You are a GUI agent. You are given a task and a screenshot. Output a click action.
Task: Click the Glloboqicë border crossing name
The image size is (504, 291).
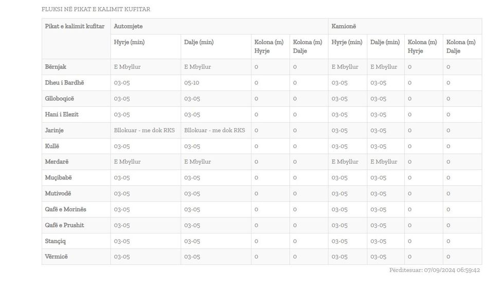click(60, 99)
